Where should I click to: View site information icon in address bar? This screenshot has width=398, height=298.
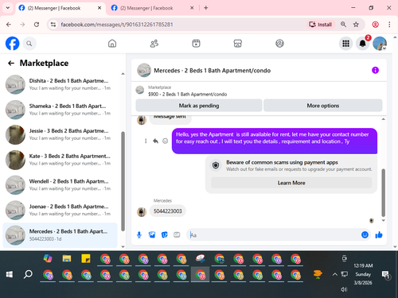click(53, 25)
